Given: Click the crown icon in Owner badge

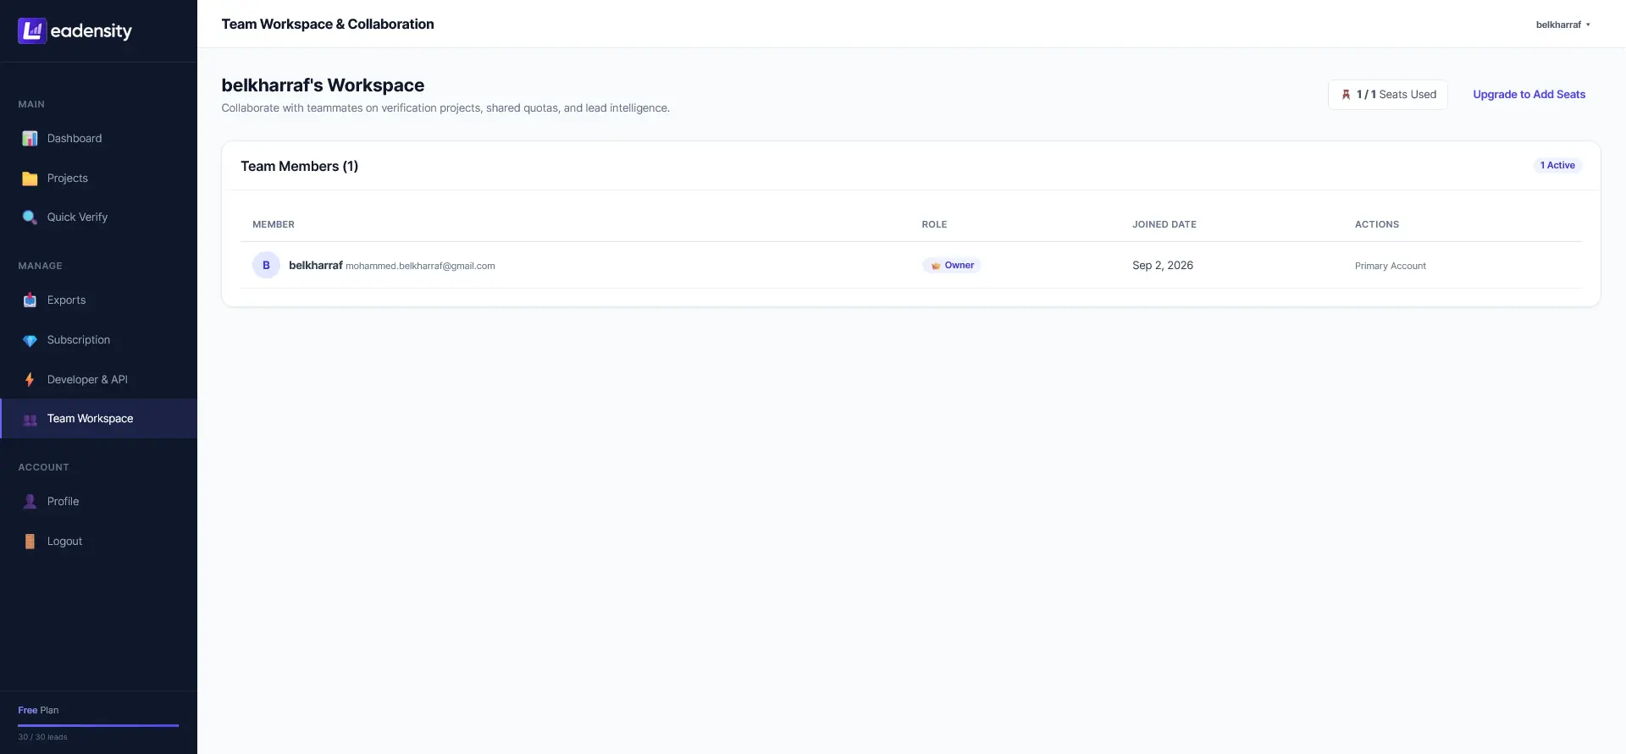Looking at the screenshot, I should click(x=936, y=266).
